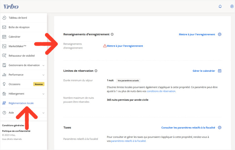Click the MarketMaker chart icon

click(x=4, y=46)
